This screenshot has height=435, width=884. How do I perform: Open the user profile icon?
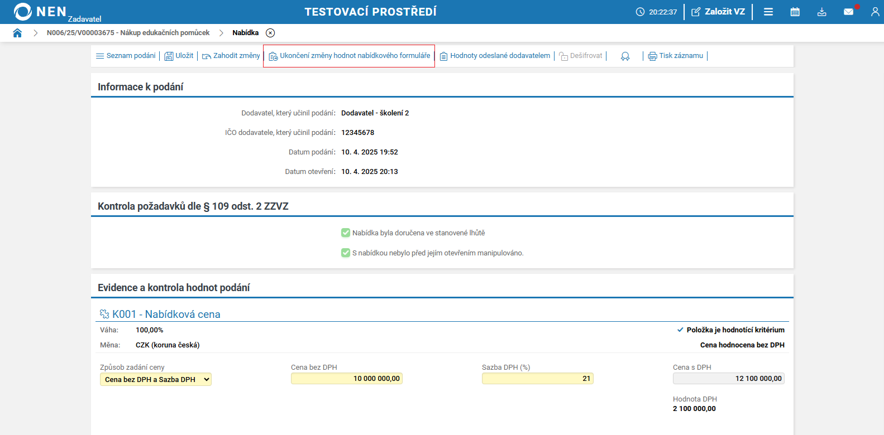tap(875, 12)
